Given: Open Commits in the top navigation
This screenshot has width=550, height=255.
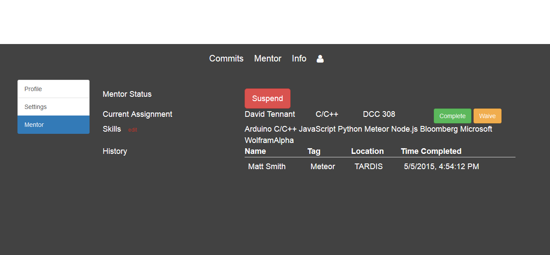Looking at the screenshot, I should click(x=226, y=58).
